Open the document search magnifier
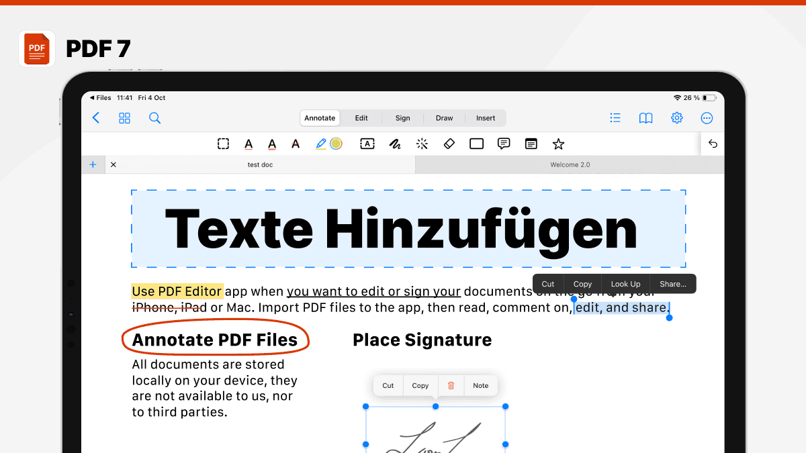The image size is (806, 453). (x=154, y=118)
